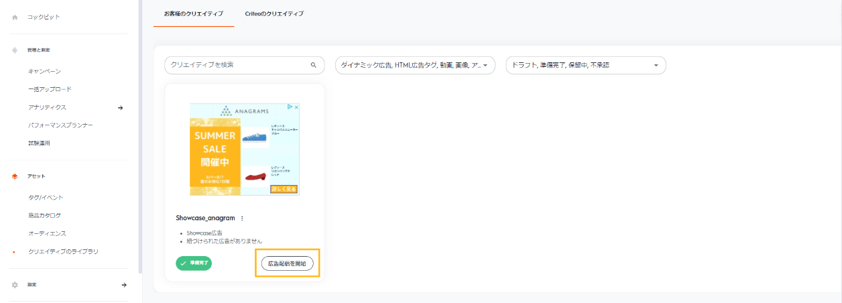The image size is (842, 303).
Task: Open the creative type filter dropdown
Action: 415,66
